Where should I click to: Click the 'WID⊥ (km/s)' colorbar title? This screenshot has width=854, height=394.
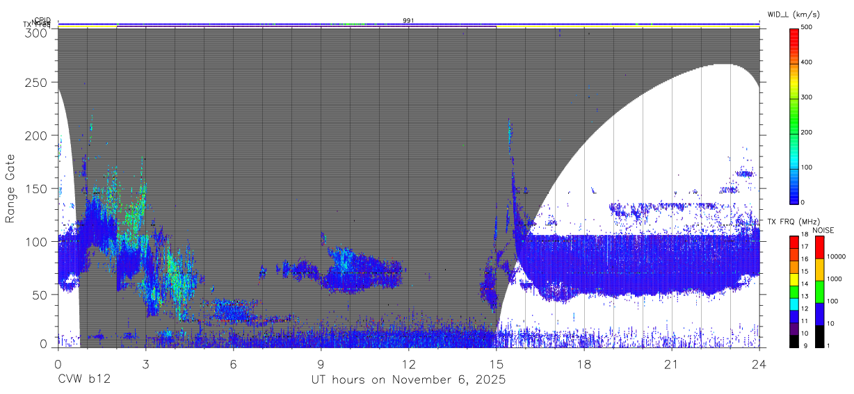[795, 14]
